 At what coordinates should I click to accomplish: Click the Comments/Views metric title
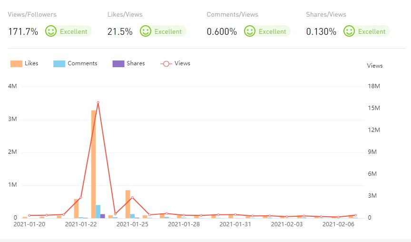tap(232, 14)
